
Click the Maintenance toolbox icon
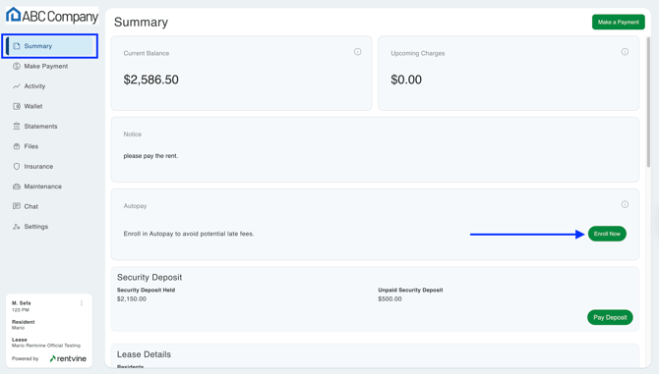point(17,187)
